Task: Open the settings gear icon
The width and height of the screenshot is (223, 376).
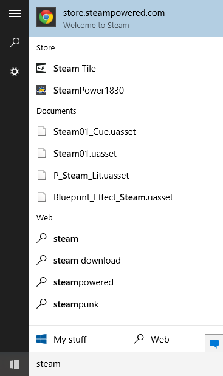Action: pyautogui.click(x=15, y=72)
